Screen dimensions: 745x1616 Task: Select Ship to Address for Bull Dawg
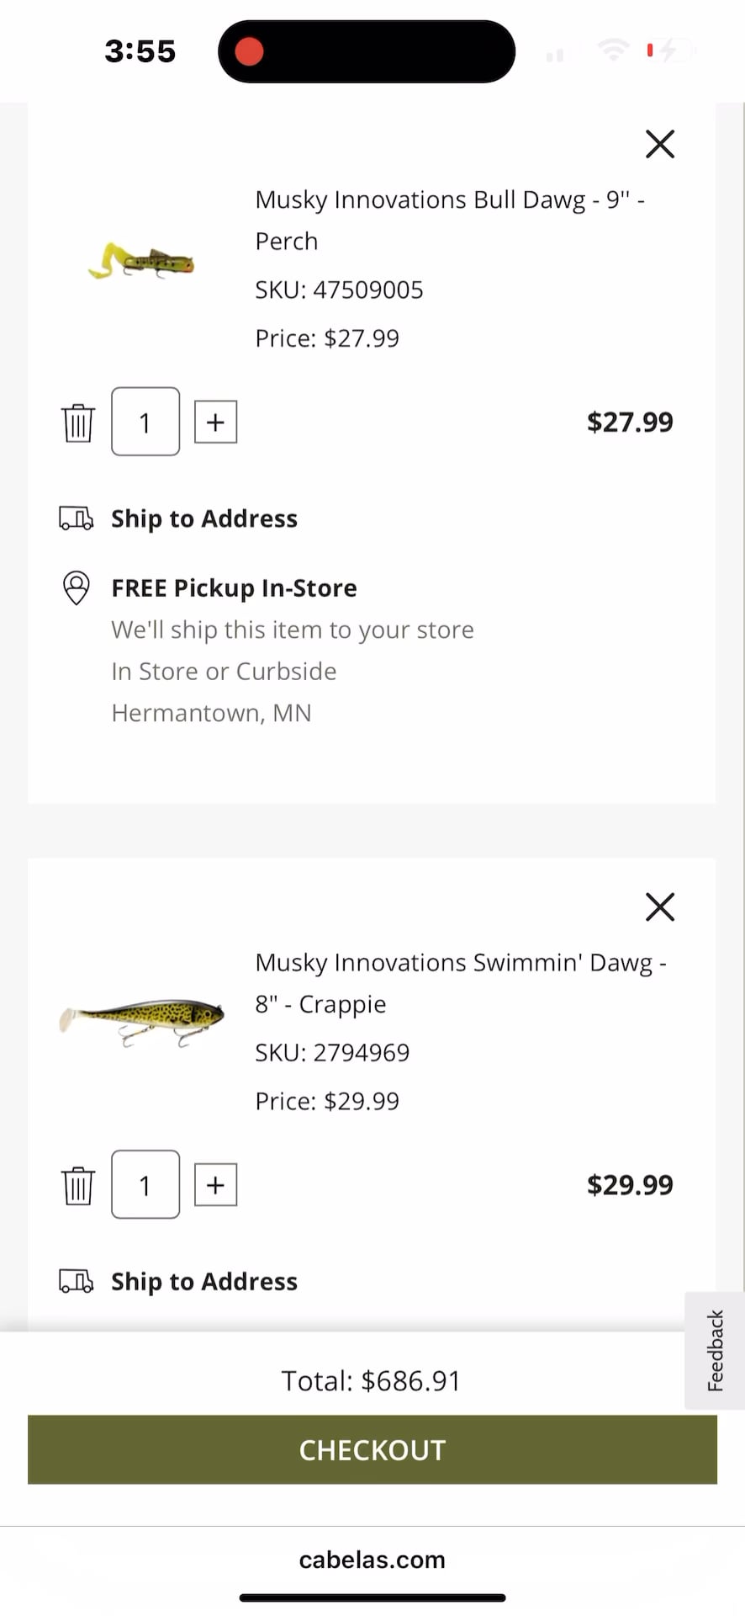(204, 518)
